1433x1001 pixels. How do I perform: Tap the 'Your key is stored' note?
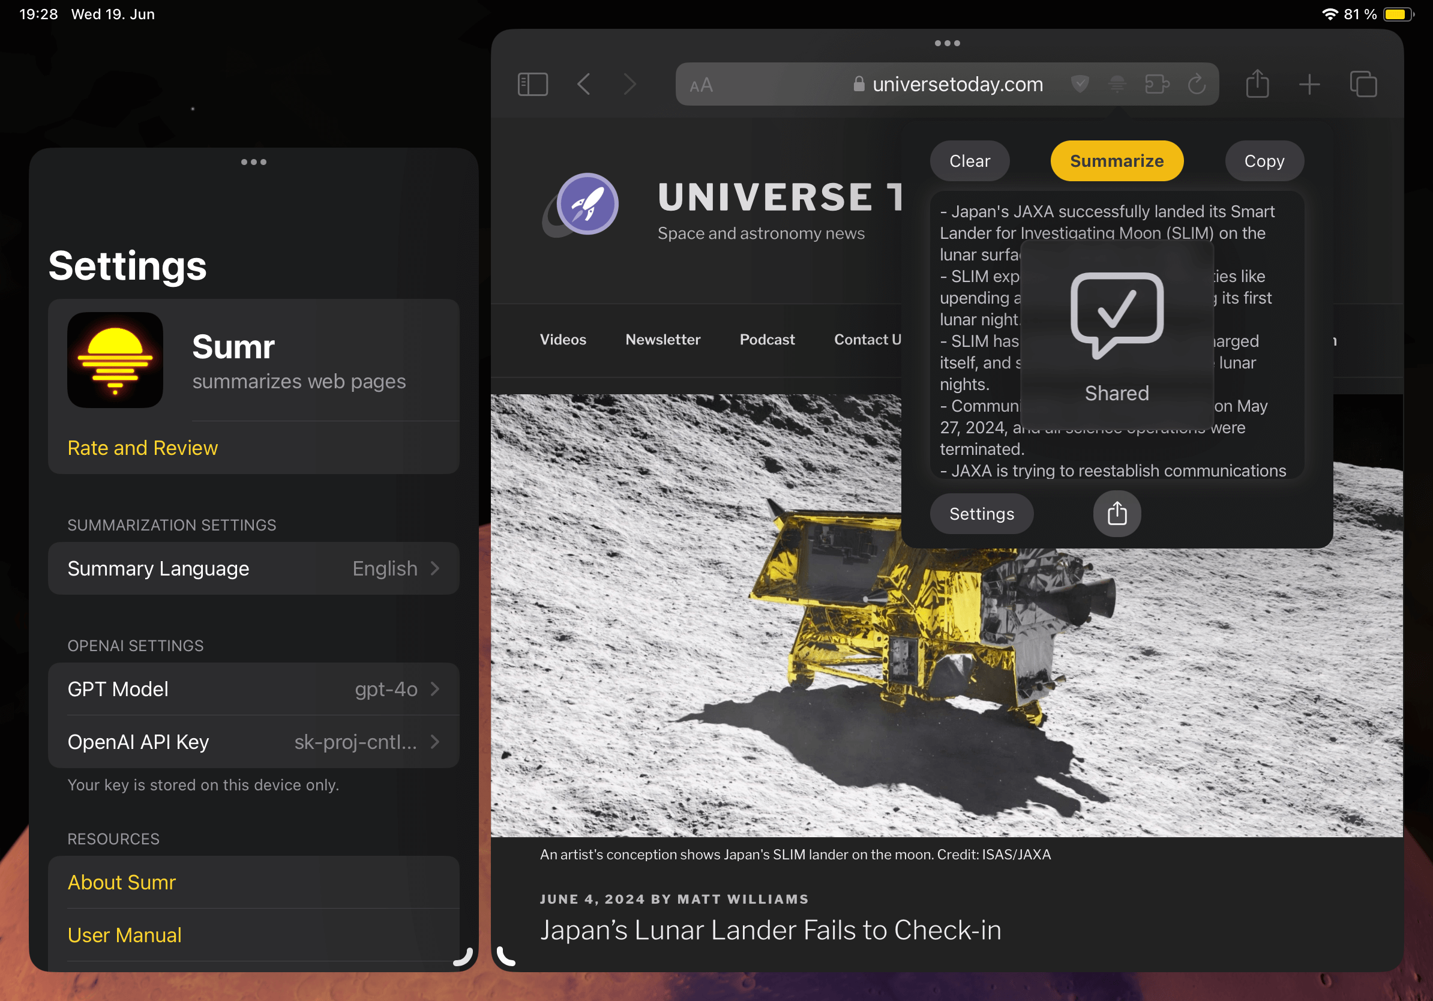(x=203, y=784)
